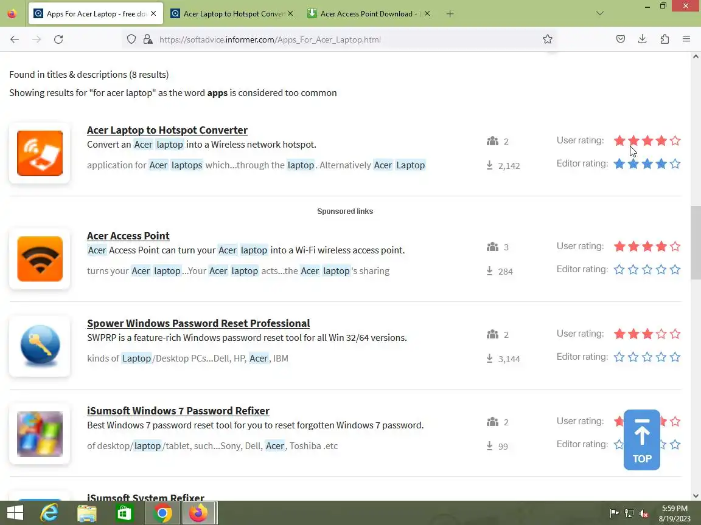This screenshot has width=701, height=525.
Task: Click the TOP back-to-top button
Action: pyautogui.click(x=641, y=440)
